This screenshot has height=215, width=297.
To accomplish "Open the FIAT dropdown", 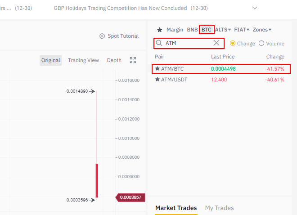I will (242, 30).
